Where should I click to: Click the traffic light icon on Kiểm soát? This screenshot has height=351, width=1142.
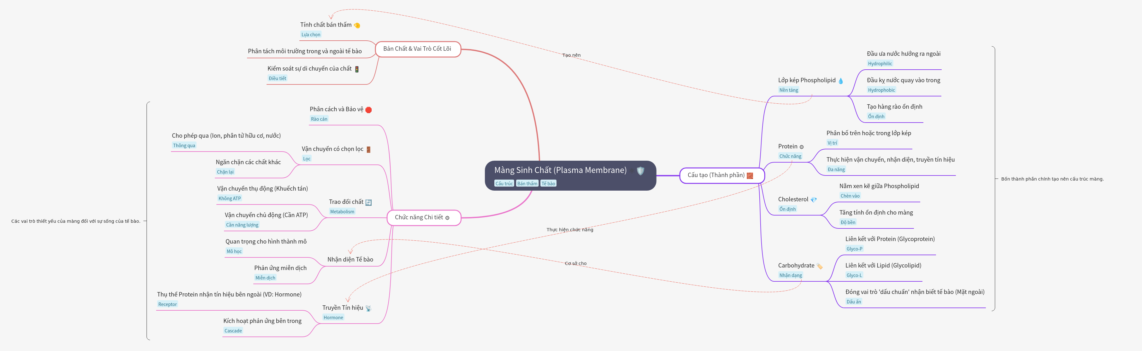click(356, 69)
